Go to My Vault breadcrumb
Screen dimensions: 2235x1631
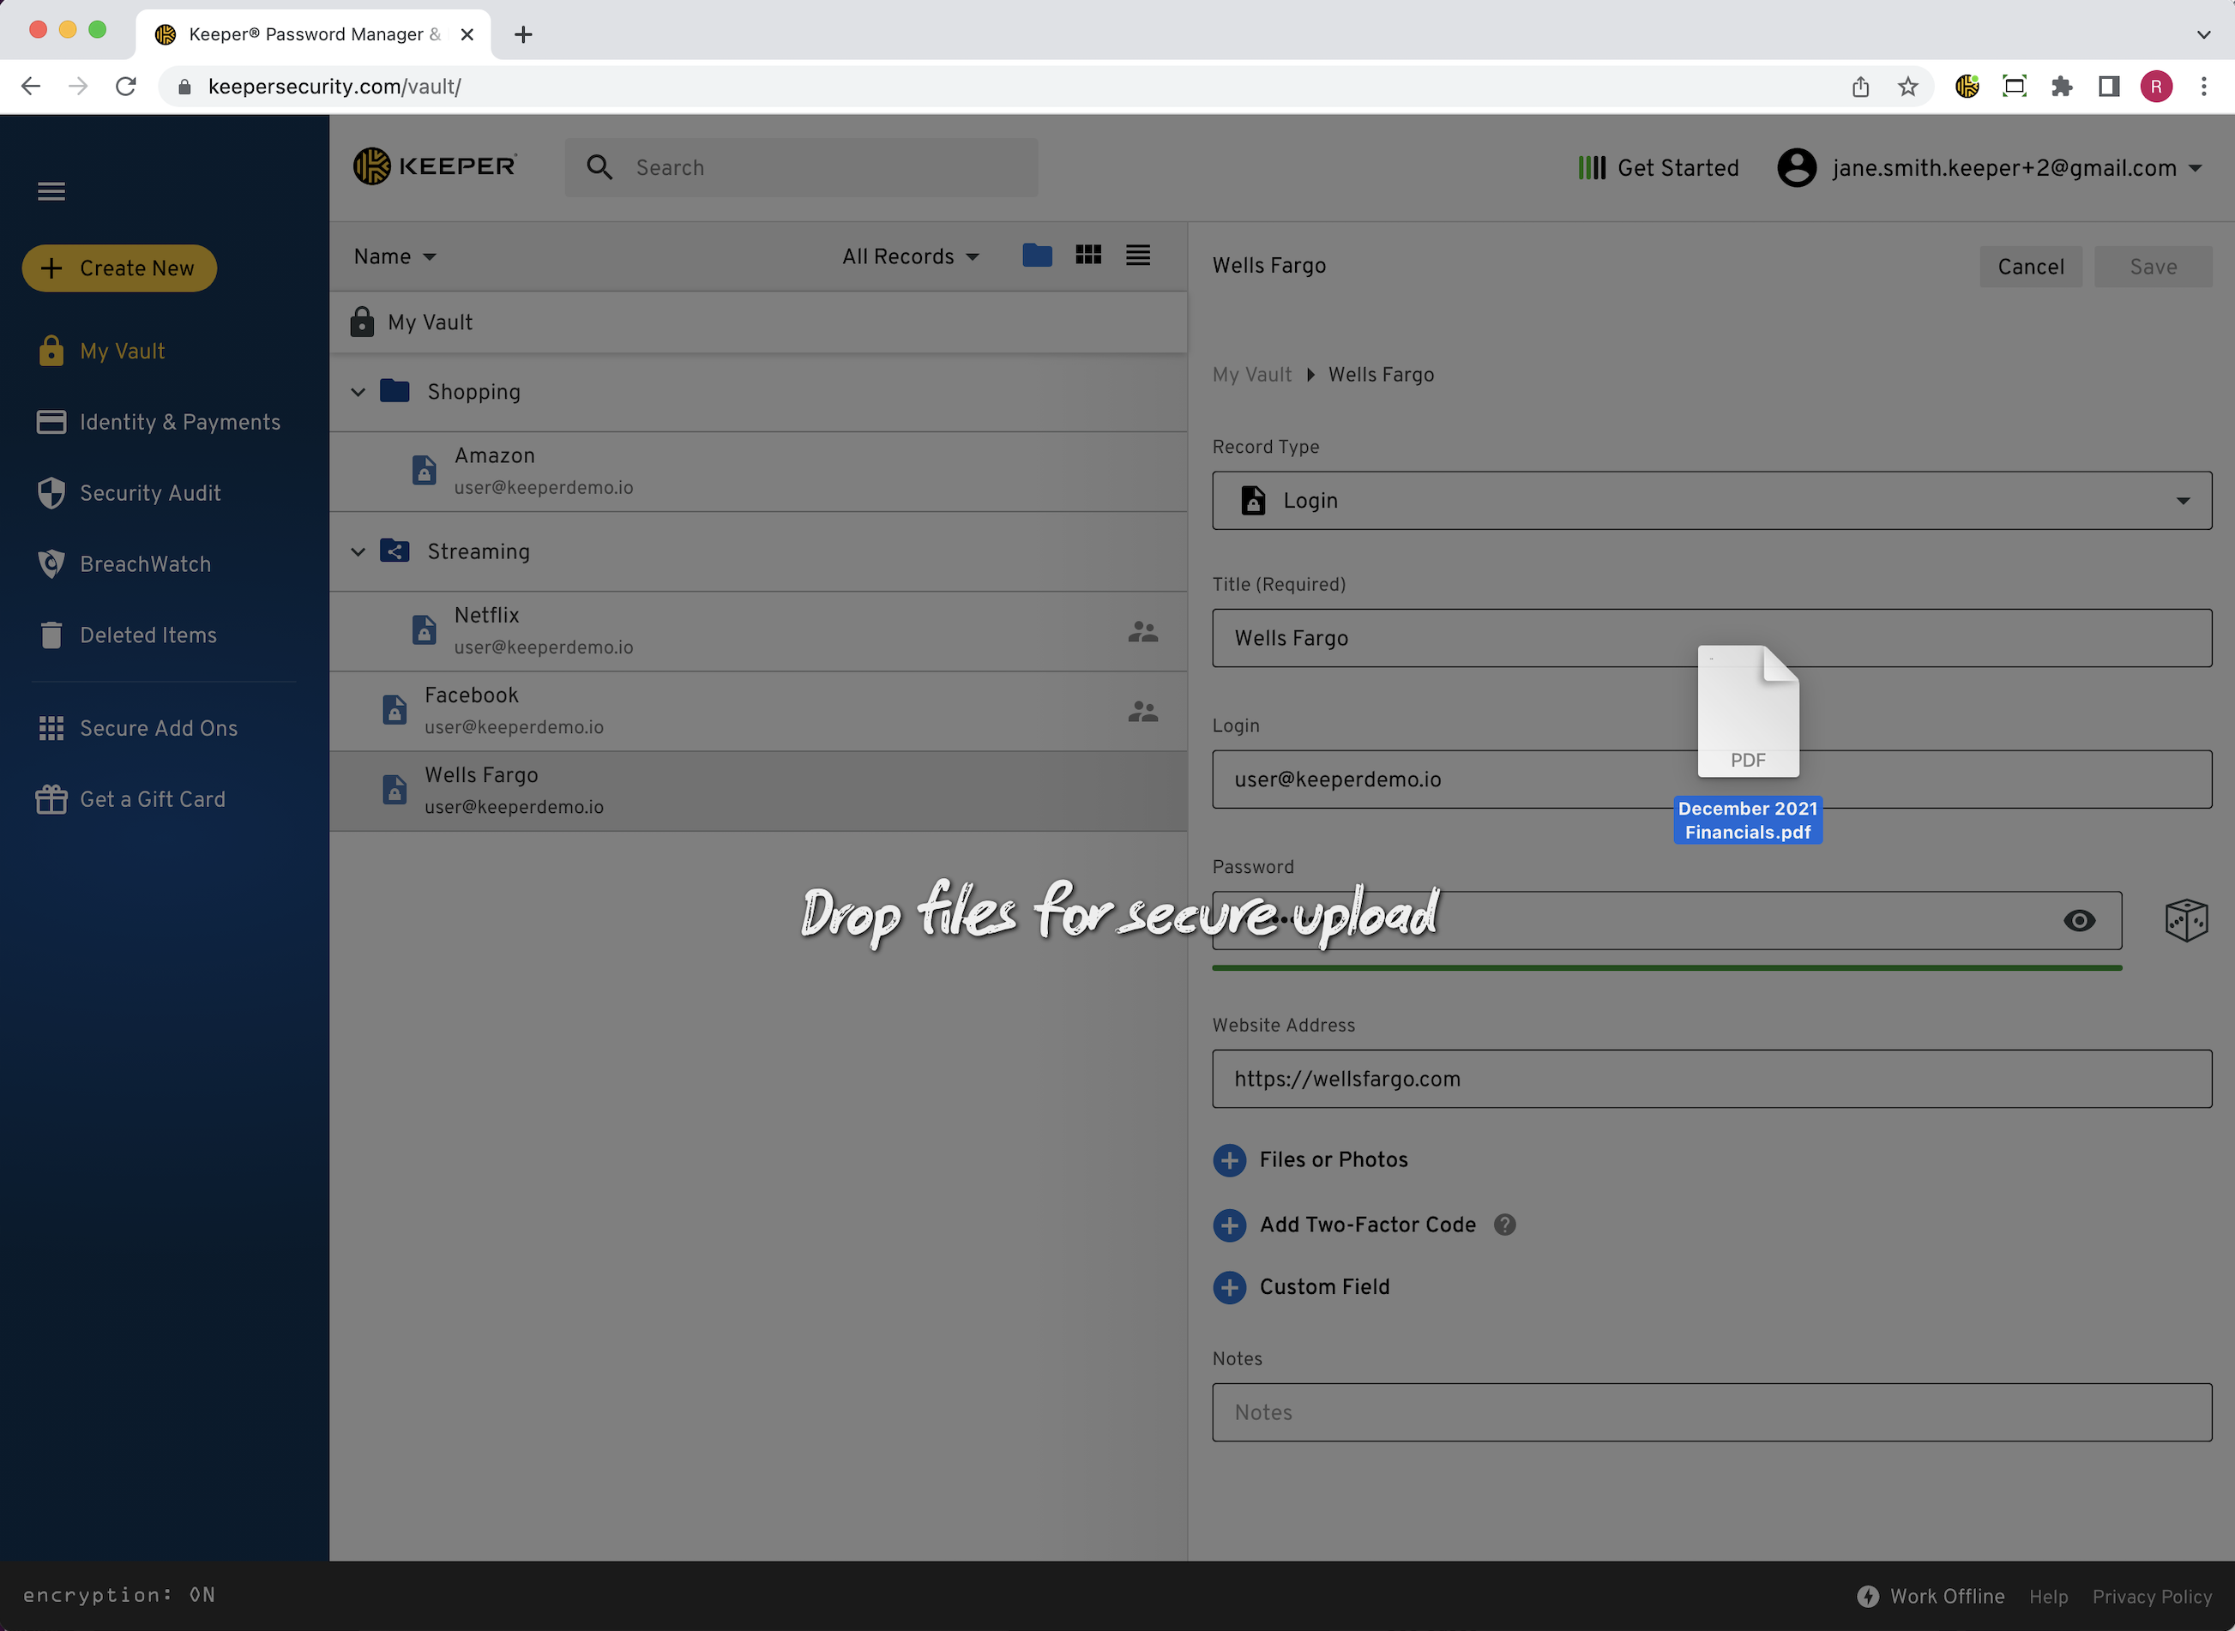click(1252, 376)
